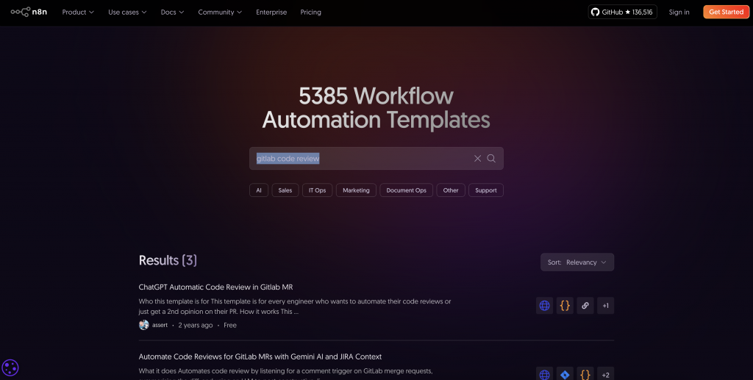Open 'ChatGPT Automatic Code Review in Gitlab MR'
Image resolution: width=753 pixels, height=380 pixels.
215,287
